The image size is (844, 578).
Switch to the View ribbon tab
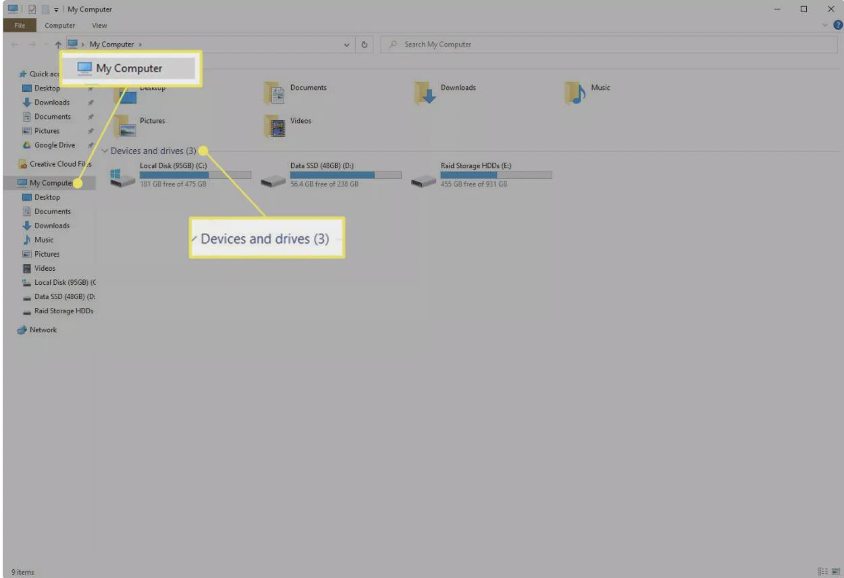coord(99,26)
